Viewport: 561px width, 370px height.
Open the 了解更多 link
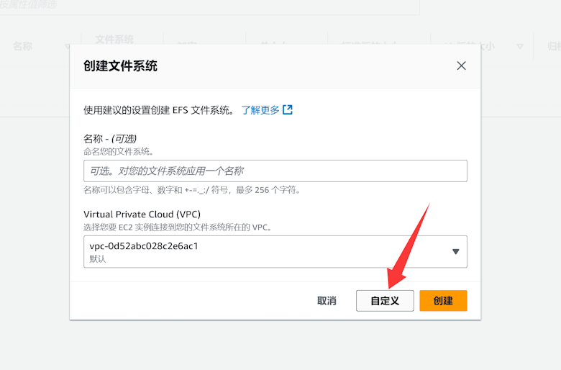pos(260,110)
